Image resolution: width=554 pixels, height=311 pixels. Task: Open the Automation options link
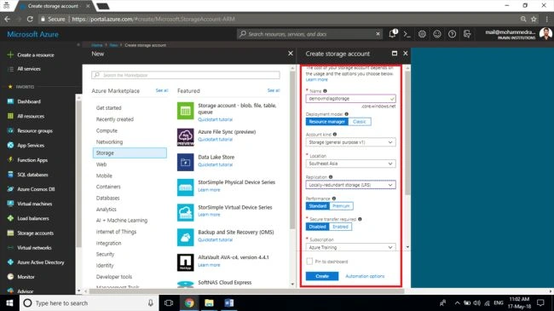365,276
